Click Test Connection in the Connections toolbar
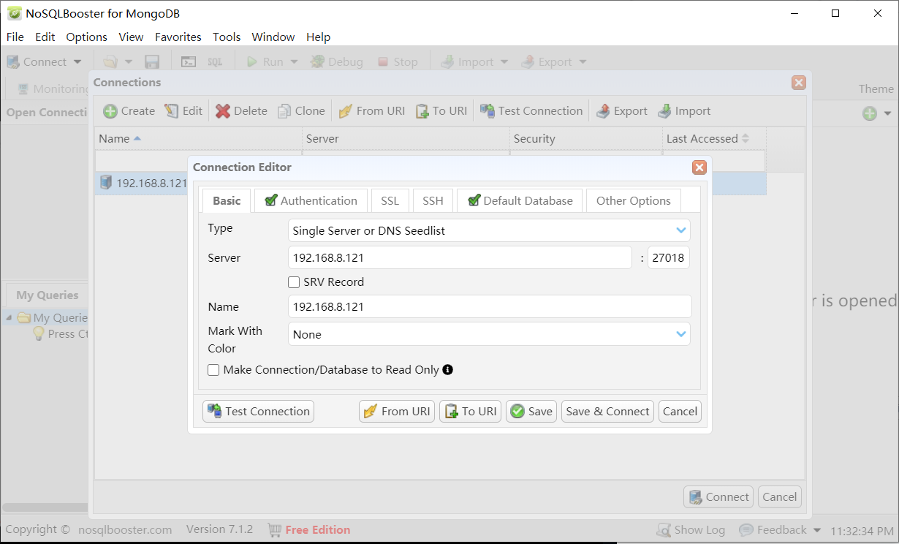Image resolution: width=899 pixels, height=544 pixels. coord(531,111)
